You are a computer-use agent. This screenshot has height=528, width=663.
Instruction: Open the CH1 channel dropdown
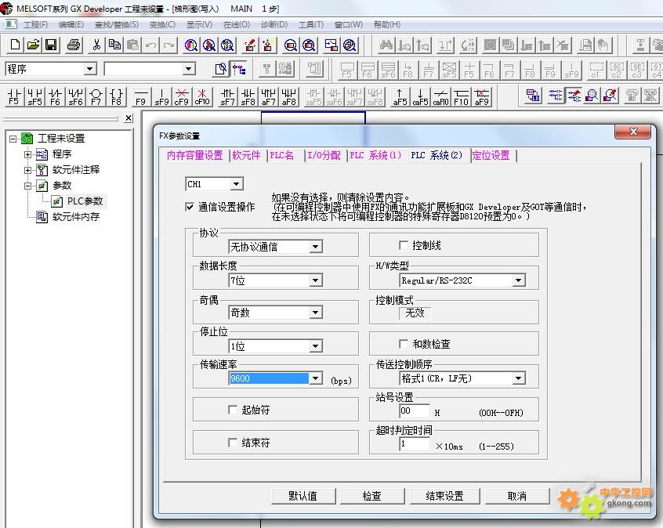pyautogui.click(x=237, y=184)
